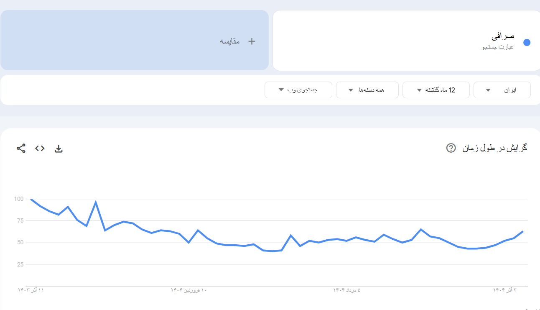Screen dimensions: 540x310
Task: Click the help question mark icon
Action: click(x=451, y=148)
